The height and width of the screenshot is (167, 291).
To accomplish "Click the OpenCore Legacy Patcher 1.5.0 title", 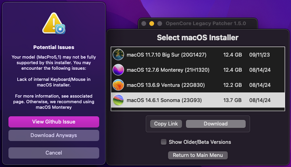I will coord(206,23).
